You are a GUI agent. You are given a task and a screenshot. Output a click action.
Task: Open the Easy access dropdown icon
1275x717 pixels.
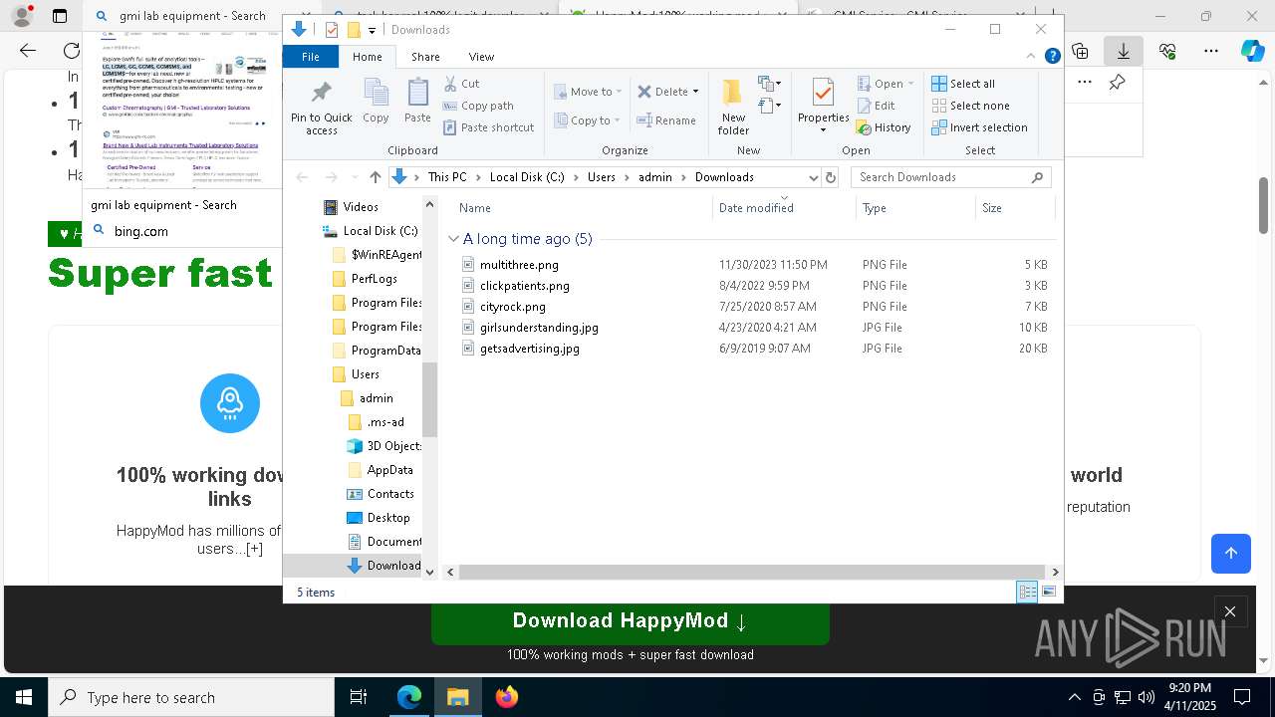click(769, 105)
